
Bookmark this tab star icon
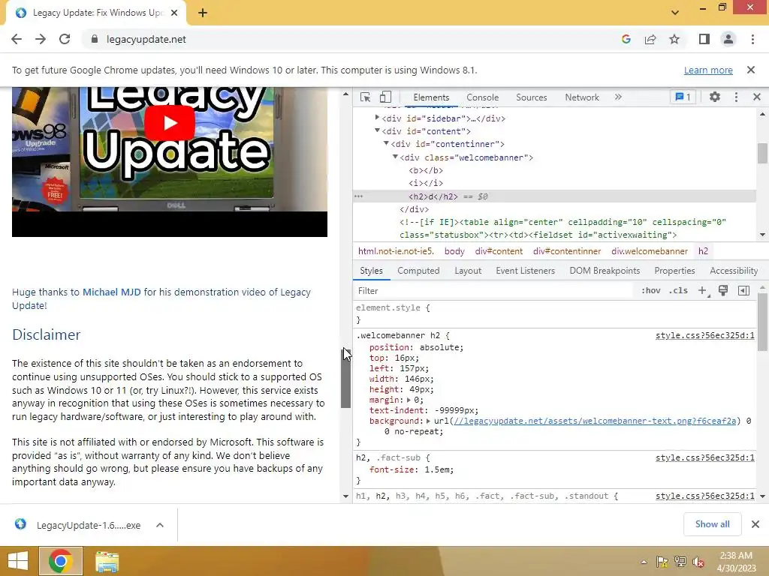pos(674,39)
